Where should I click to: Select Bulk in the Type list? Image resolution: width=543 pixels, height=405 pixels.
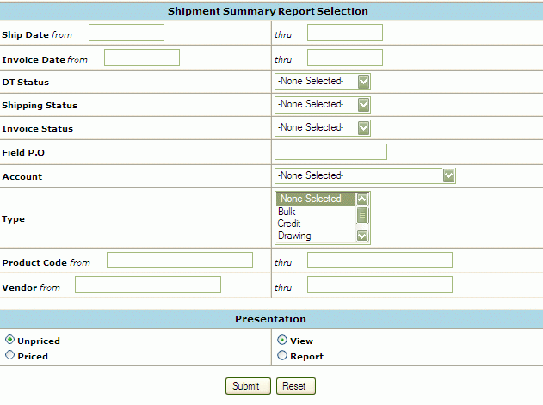[x=287, y=212]
